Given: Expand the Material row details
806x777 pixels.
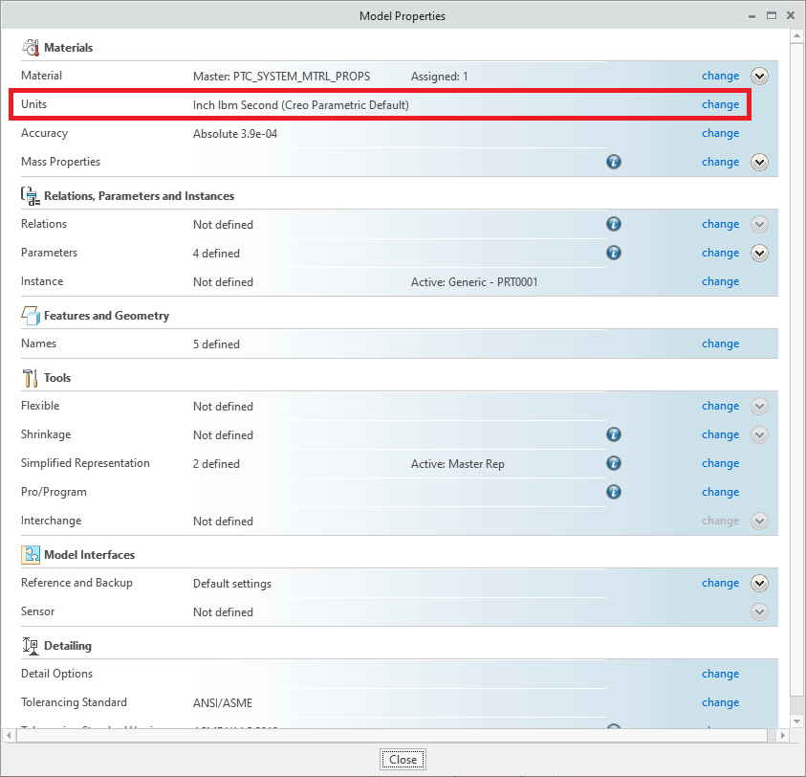Looking at the screenshot, I should click(x=759, y=76).
